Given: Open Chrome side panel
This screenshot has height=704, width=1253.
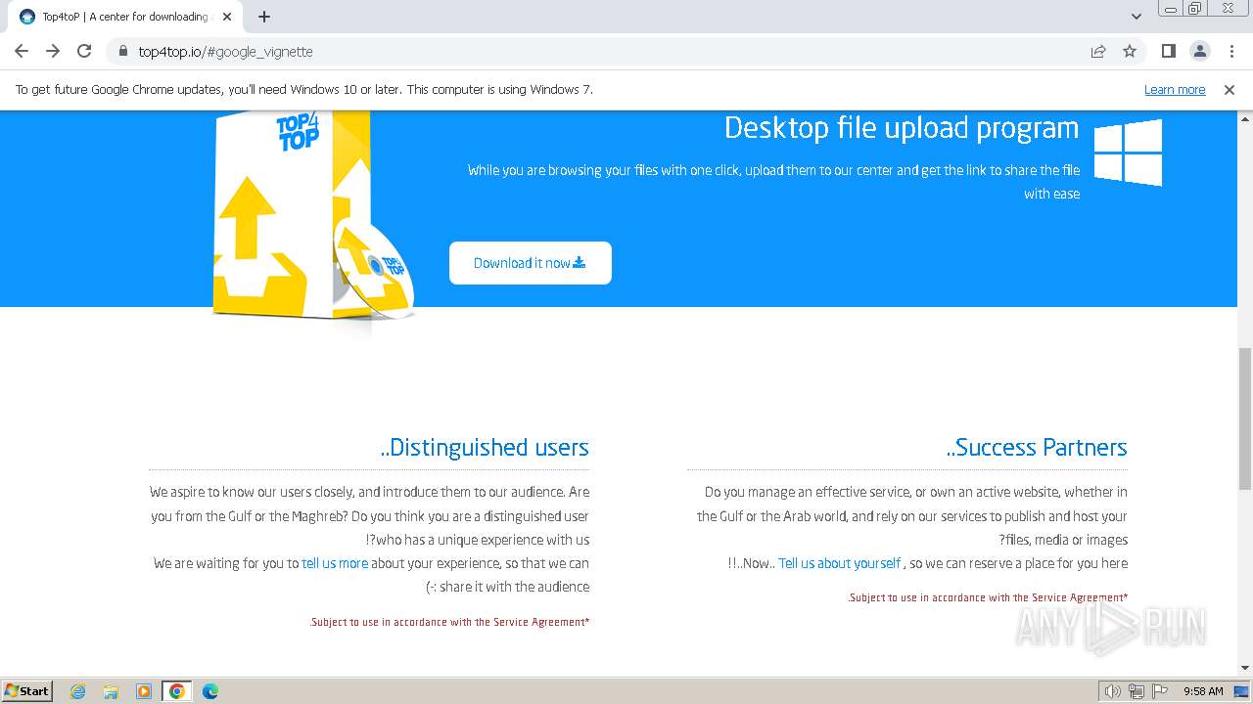Looking at the screenshot, I should point(1169,51).
